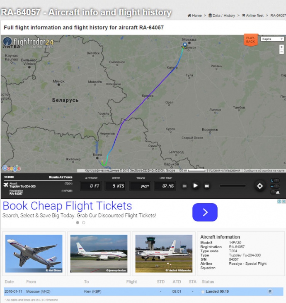Adjust the playback progress slider

233,186
